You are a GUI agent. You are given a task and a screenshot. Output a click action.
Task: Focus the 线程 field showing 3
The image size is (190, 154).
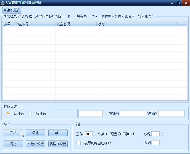(x=155, y=134)
